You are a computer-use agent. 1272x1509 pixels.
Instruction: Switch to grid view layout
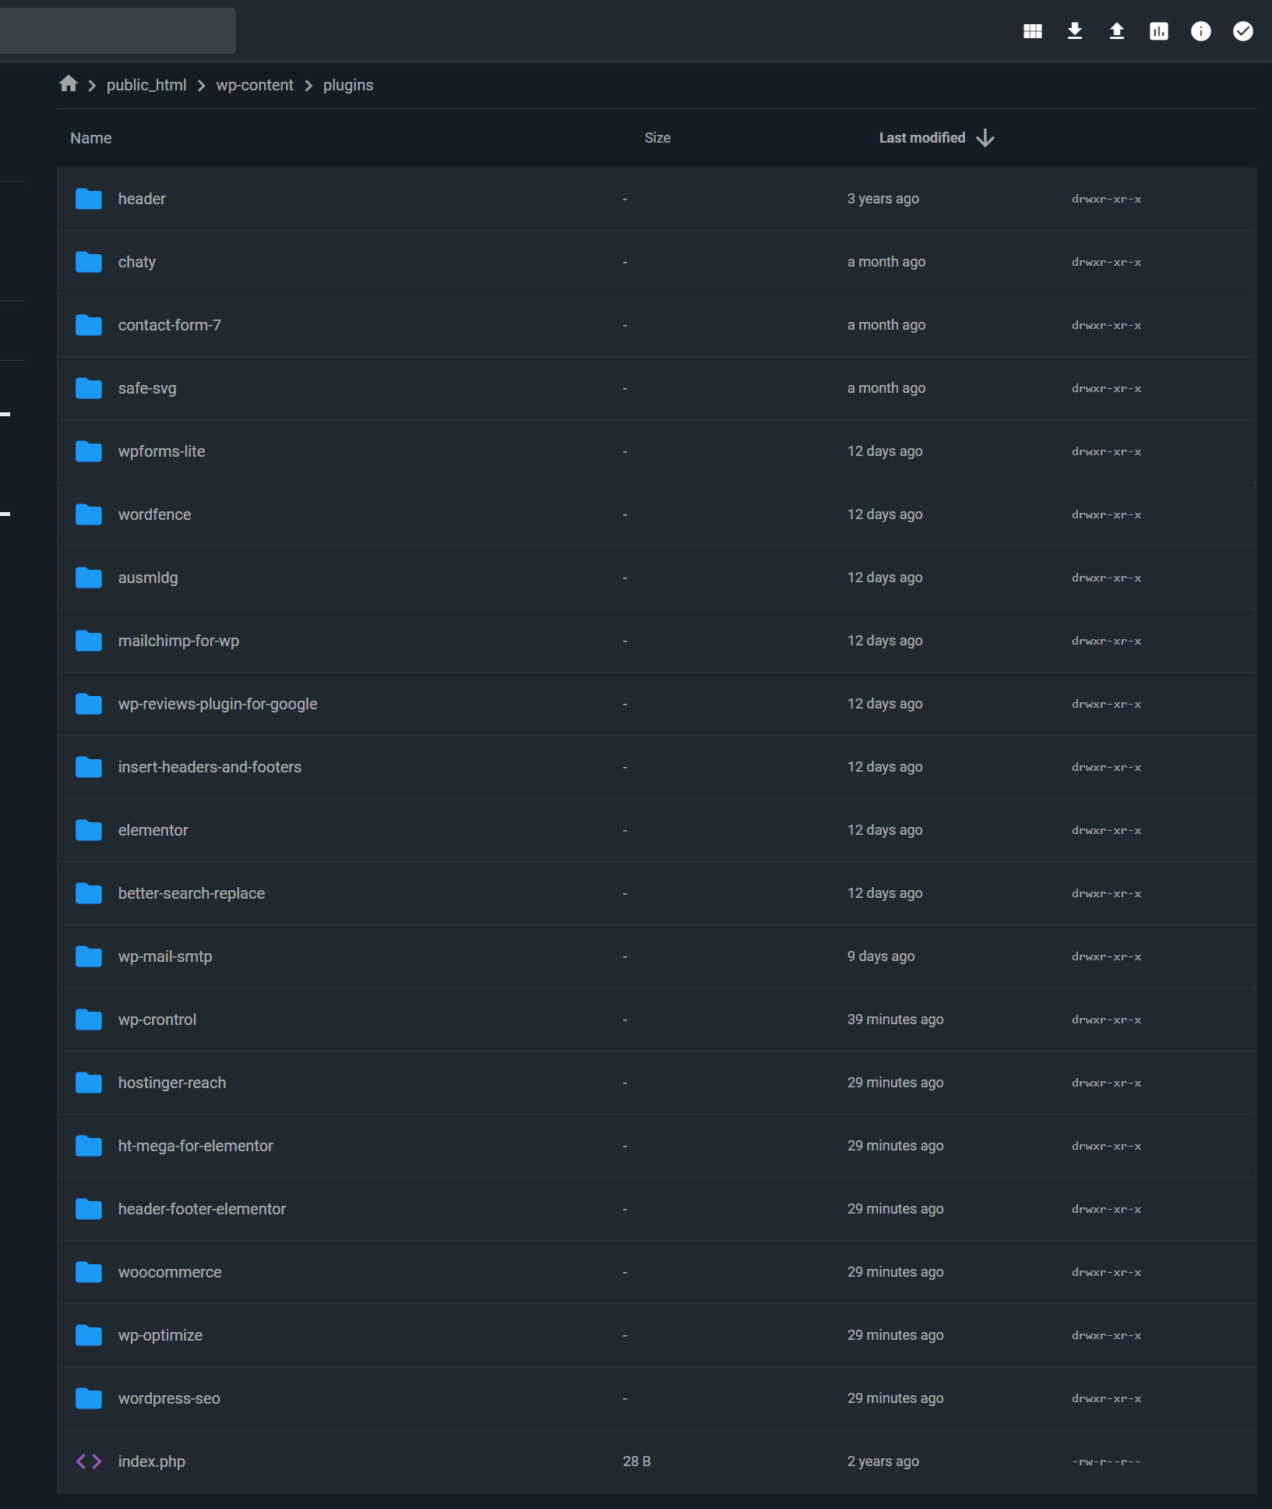click(1033, 31)
